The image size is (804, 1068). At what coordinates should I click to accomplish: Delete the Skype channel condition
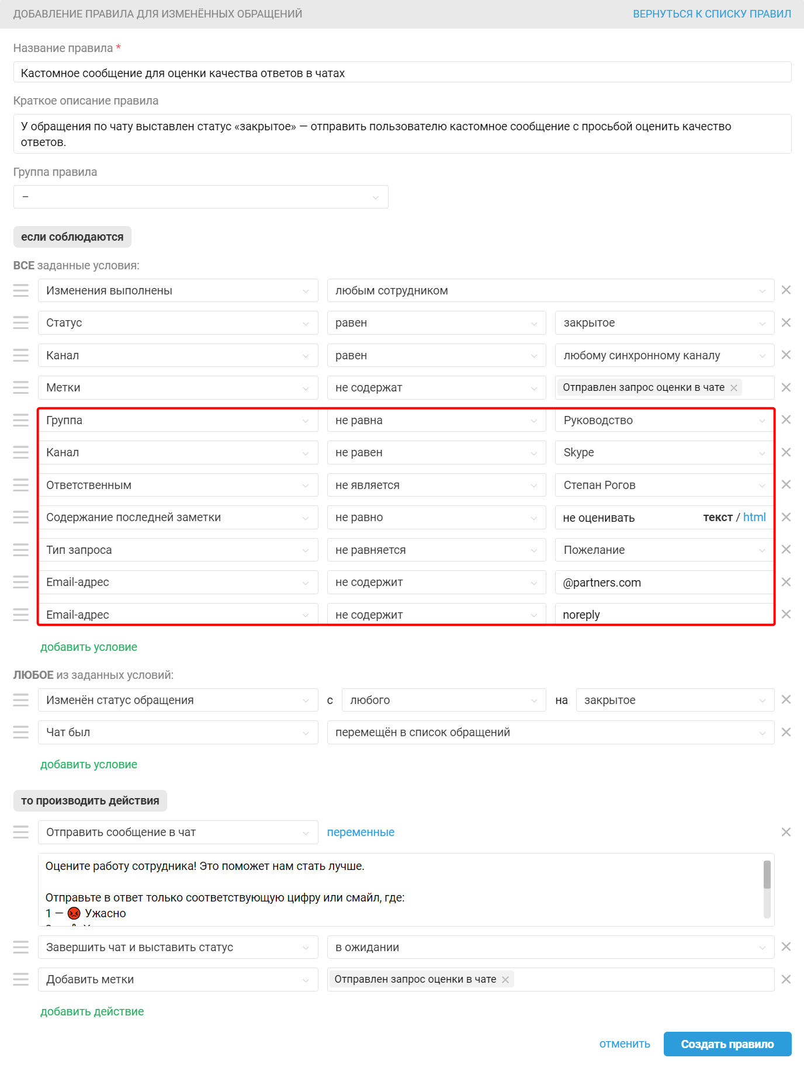click(x=786, y=452)
